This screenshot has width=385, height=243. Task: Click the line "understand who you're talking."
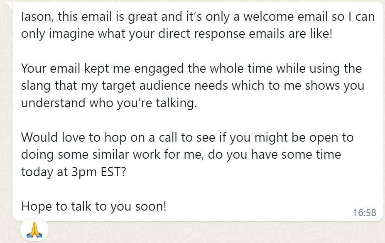tap(109, 103)
